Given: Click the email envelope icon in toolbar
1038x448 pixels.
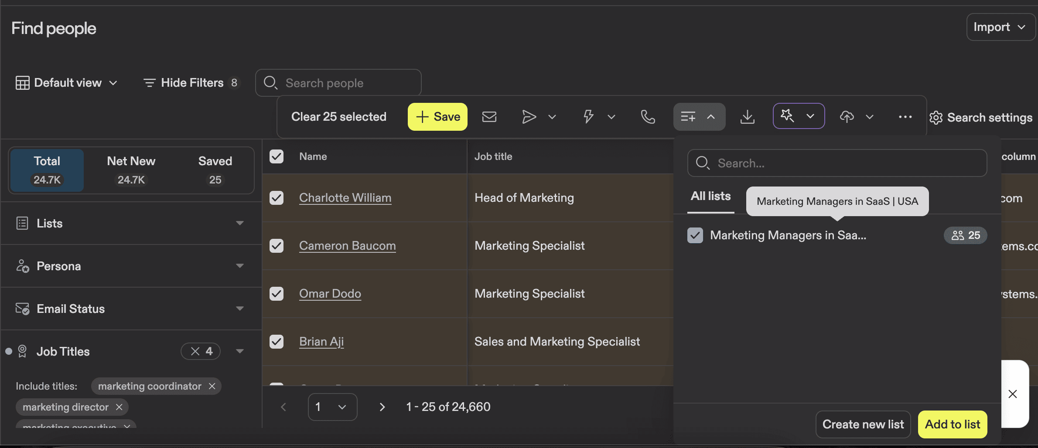Looking at the screenshot, I should [x=489, y=117].
